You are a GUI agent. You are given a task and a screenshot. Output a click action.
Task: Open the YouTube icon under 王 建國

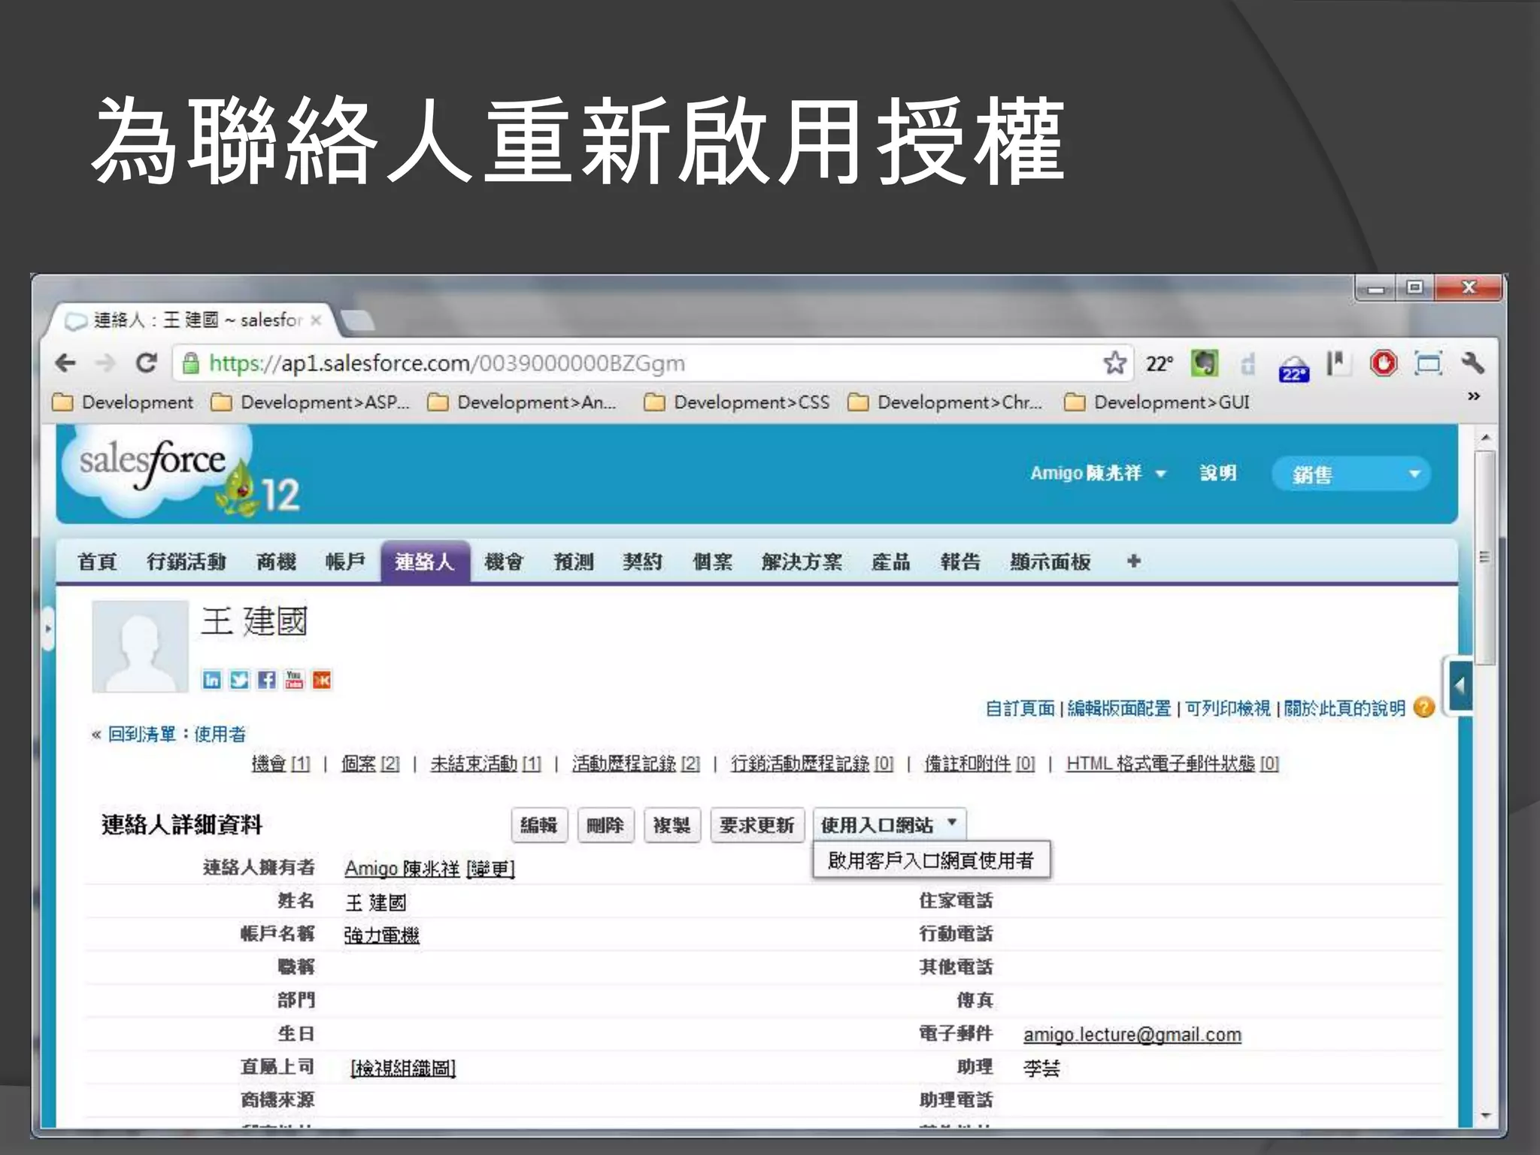[x=294, y=680]
